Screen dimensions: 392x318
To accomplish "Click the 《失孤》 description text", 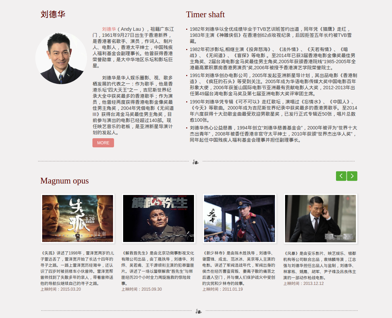I will [77, 268].
